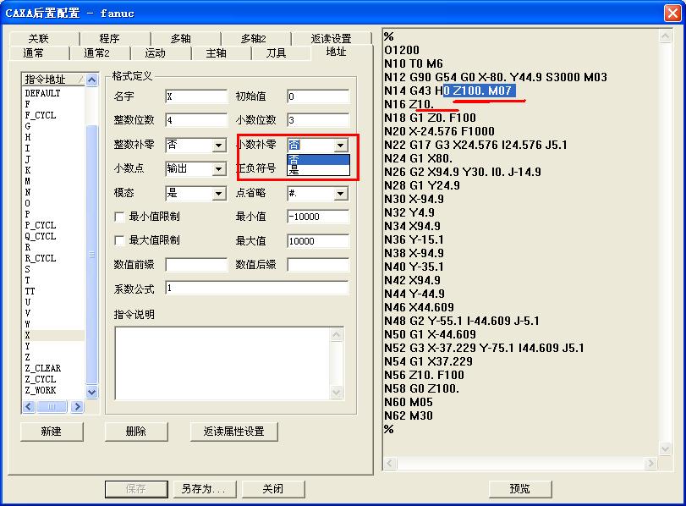Switch to the 通常 tab
The image size is (686, 506).
coord(34,53)
